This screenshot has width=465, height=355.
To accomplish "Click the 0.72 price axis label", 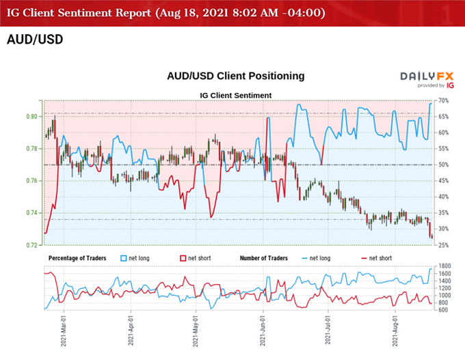I will pos(32,245).
